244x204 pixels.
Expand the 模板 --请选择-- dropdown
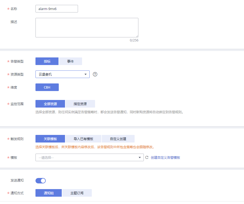[89, 157]
